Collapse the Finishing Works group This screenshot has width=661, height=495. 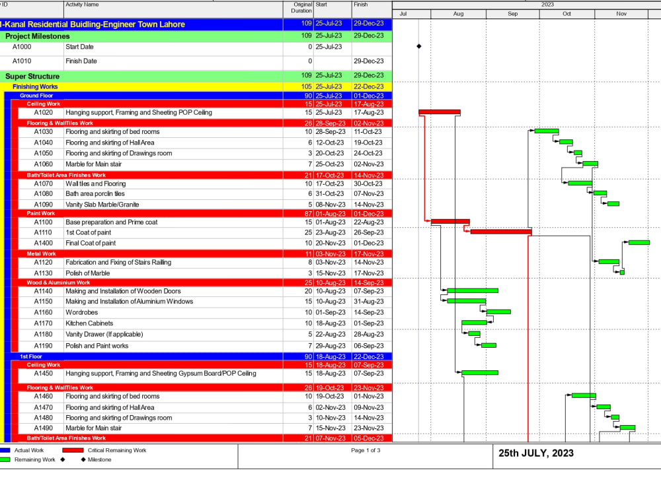pos(34,86)
